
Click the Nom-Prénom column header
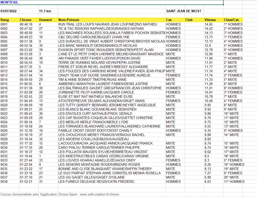(x=112, y=20)
